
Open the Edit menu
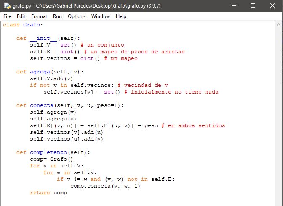(21, 16)
